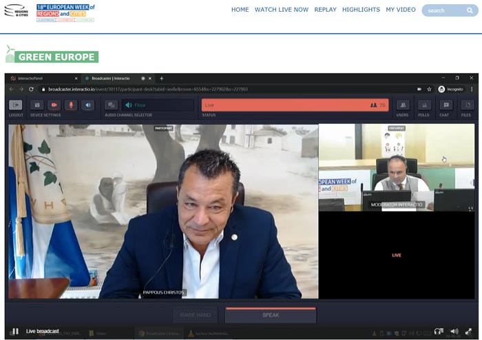Open the Polls panel icon

coord(424,105)
